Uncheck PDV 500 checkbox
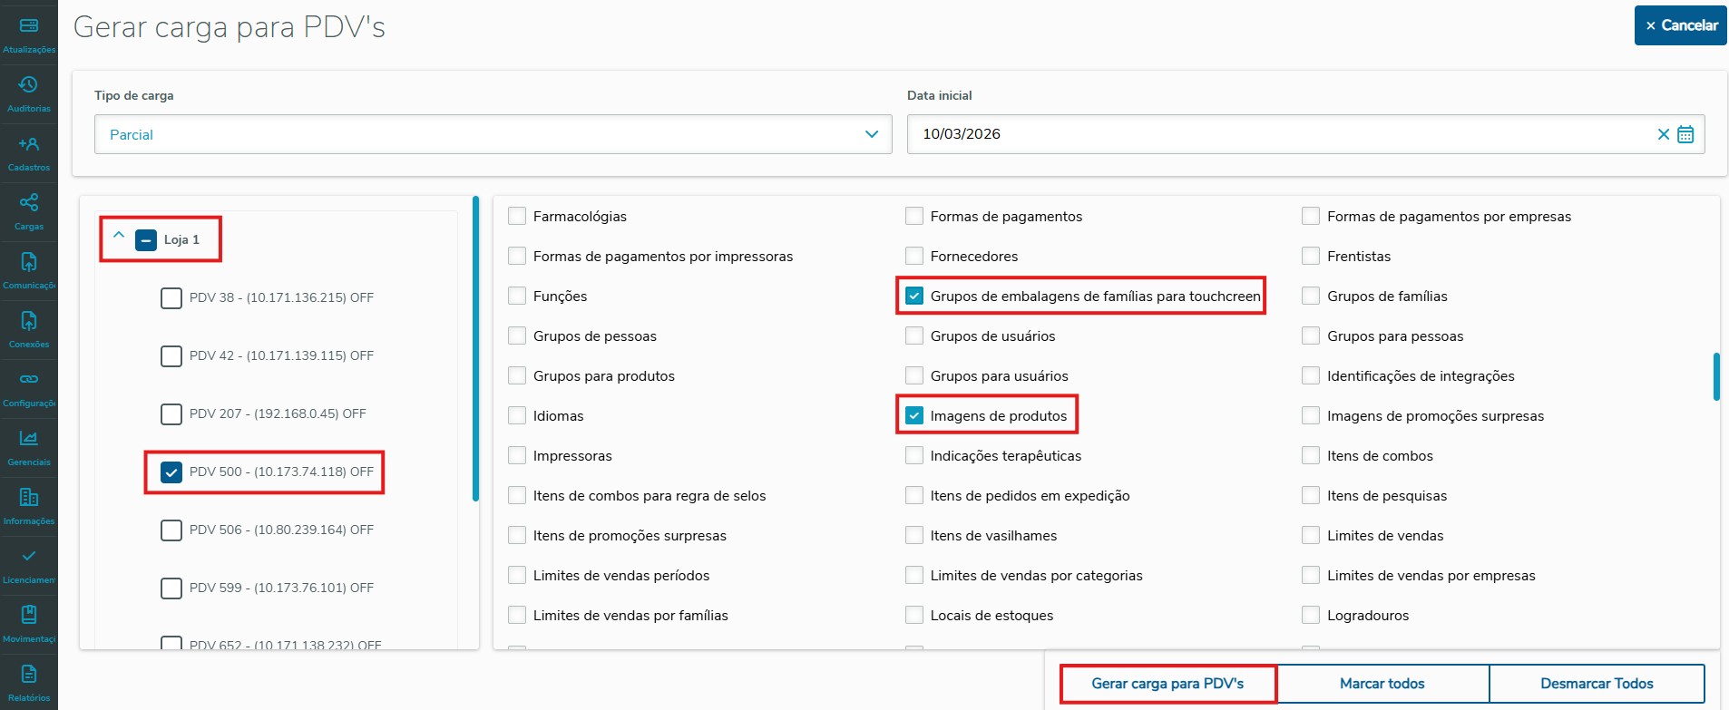This screenshot has height=710, width=1729. pos(171,472)
